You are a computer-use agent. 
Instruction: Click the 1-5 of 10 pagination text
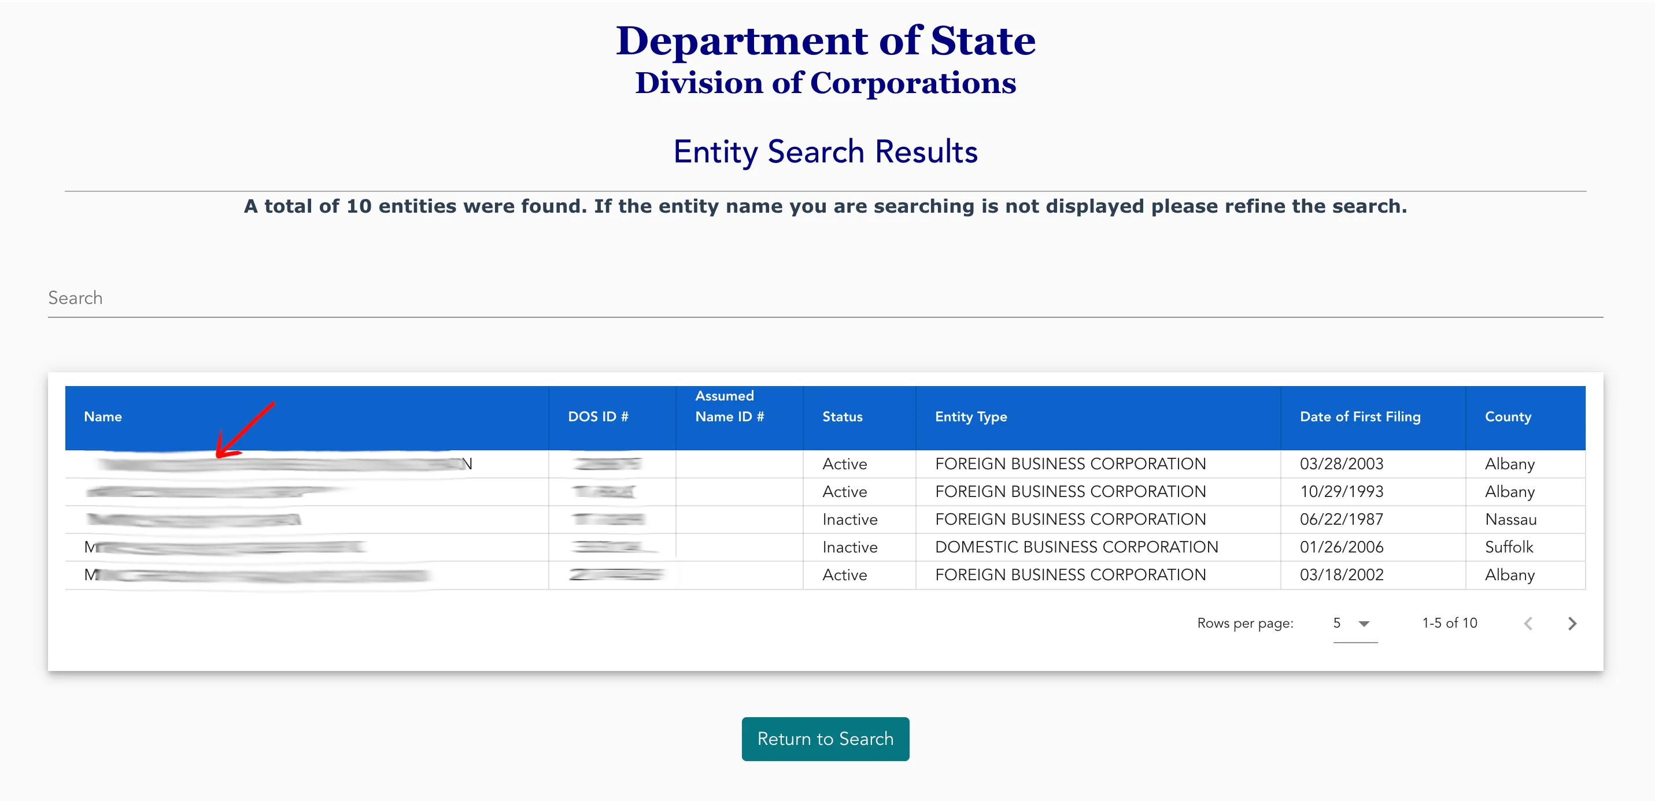1449,622
